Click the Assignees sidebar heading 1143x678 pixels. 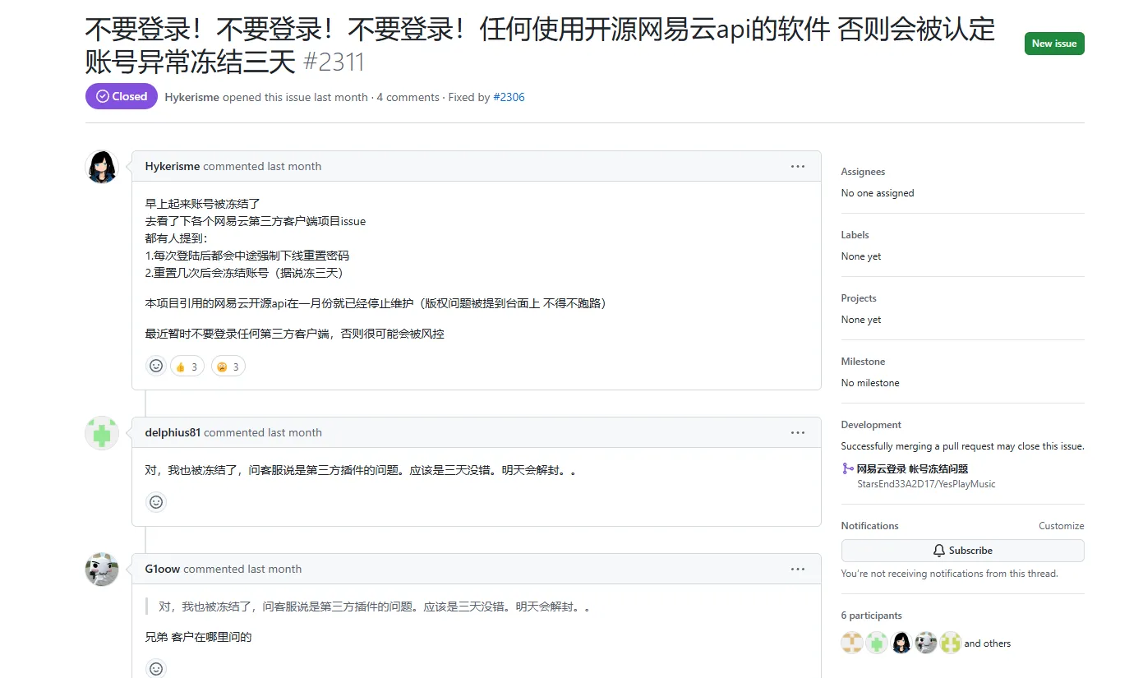click(863, 172)
